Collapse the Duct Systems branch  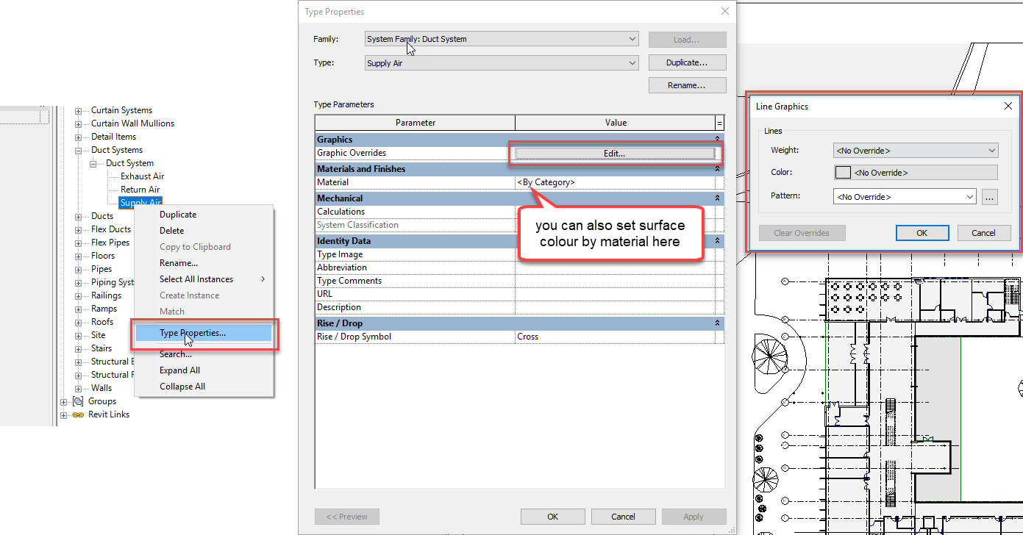[78, 149]
